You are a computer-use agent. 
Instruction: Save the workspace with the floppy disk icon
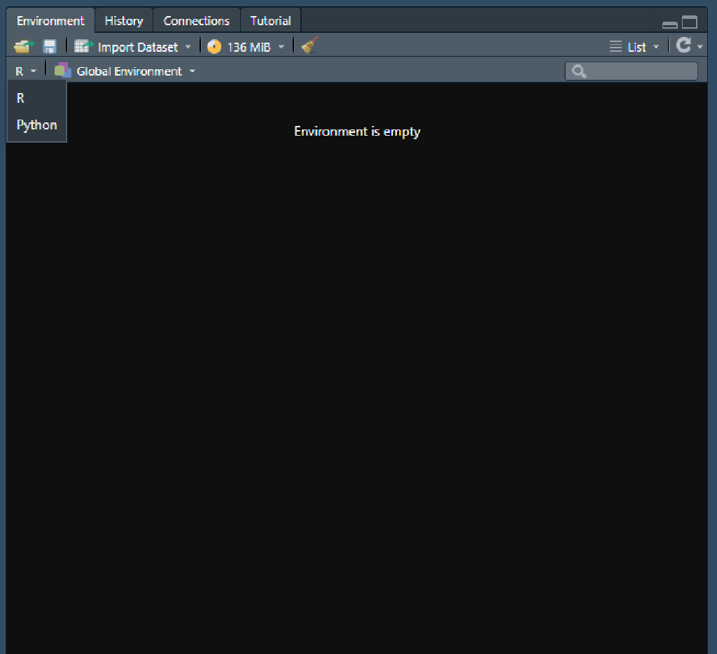pos(49,45)
